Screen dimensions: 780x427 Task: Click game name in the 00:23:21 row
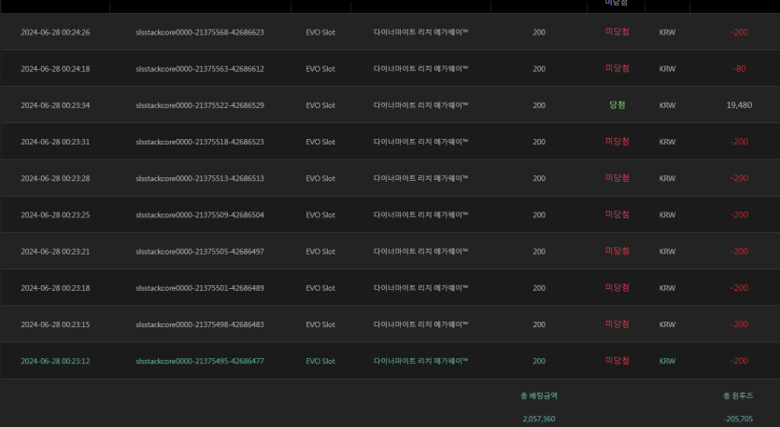tap(421, 251)
